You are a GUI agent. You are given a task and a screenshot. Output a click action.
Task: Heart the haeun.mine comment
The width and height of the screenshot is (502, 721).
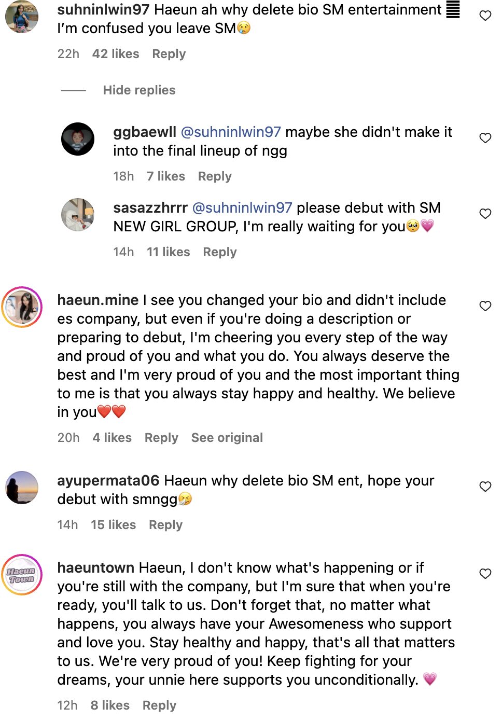coord(485,306)
